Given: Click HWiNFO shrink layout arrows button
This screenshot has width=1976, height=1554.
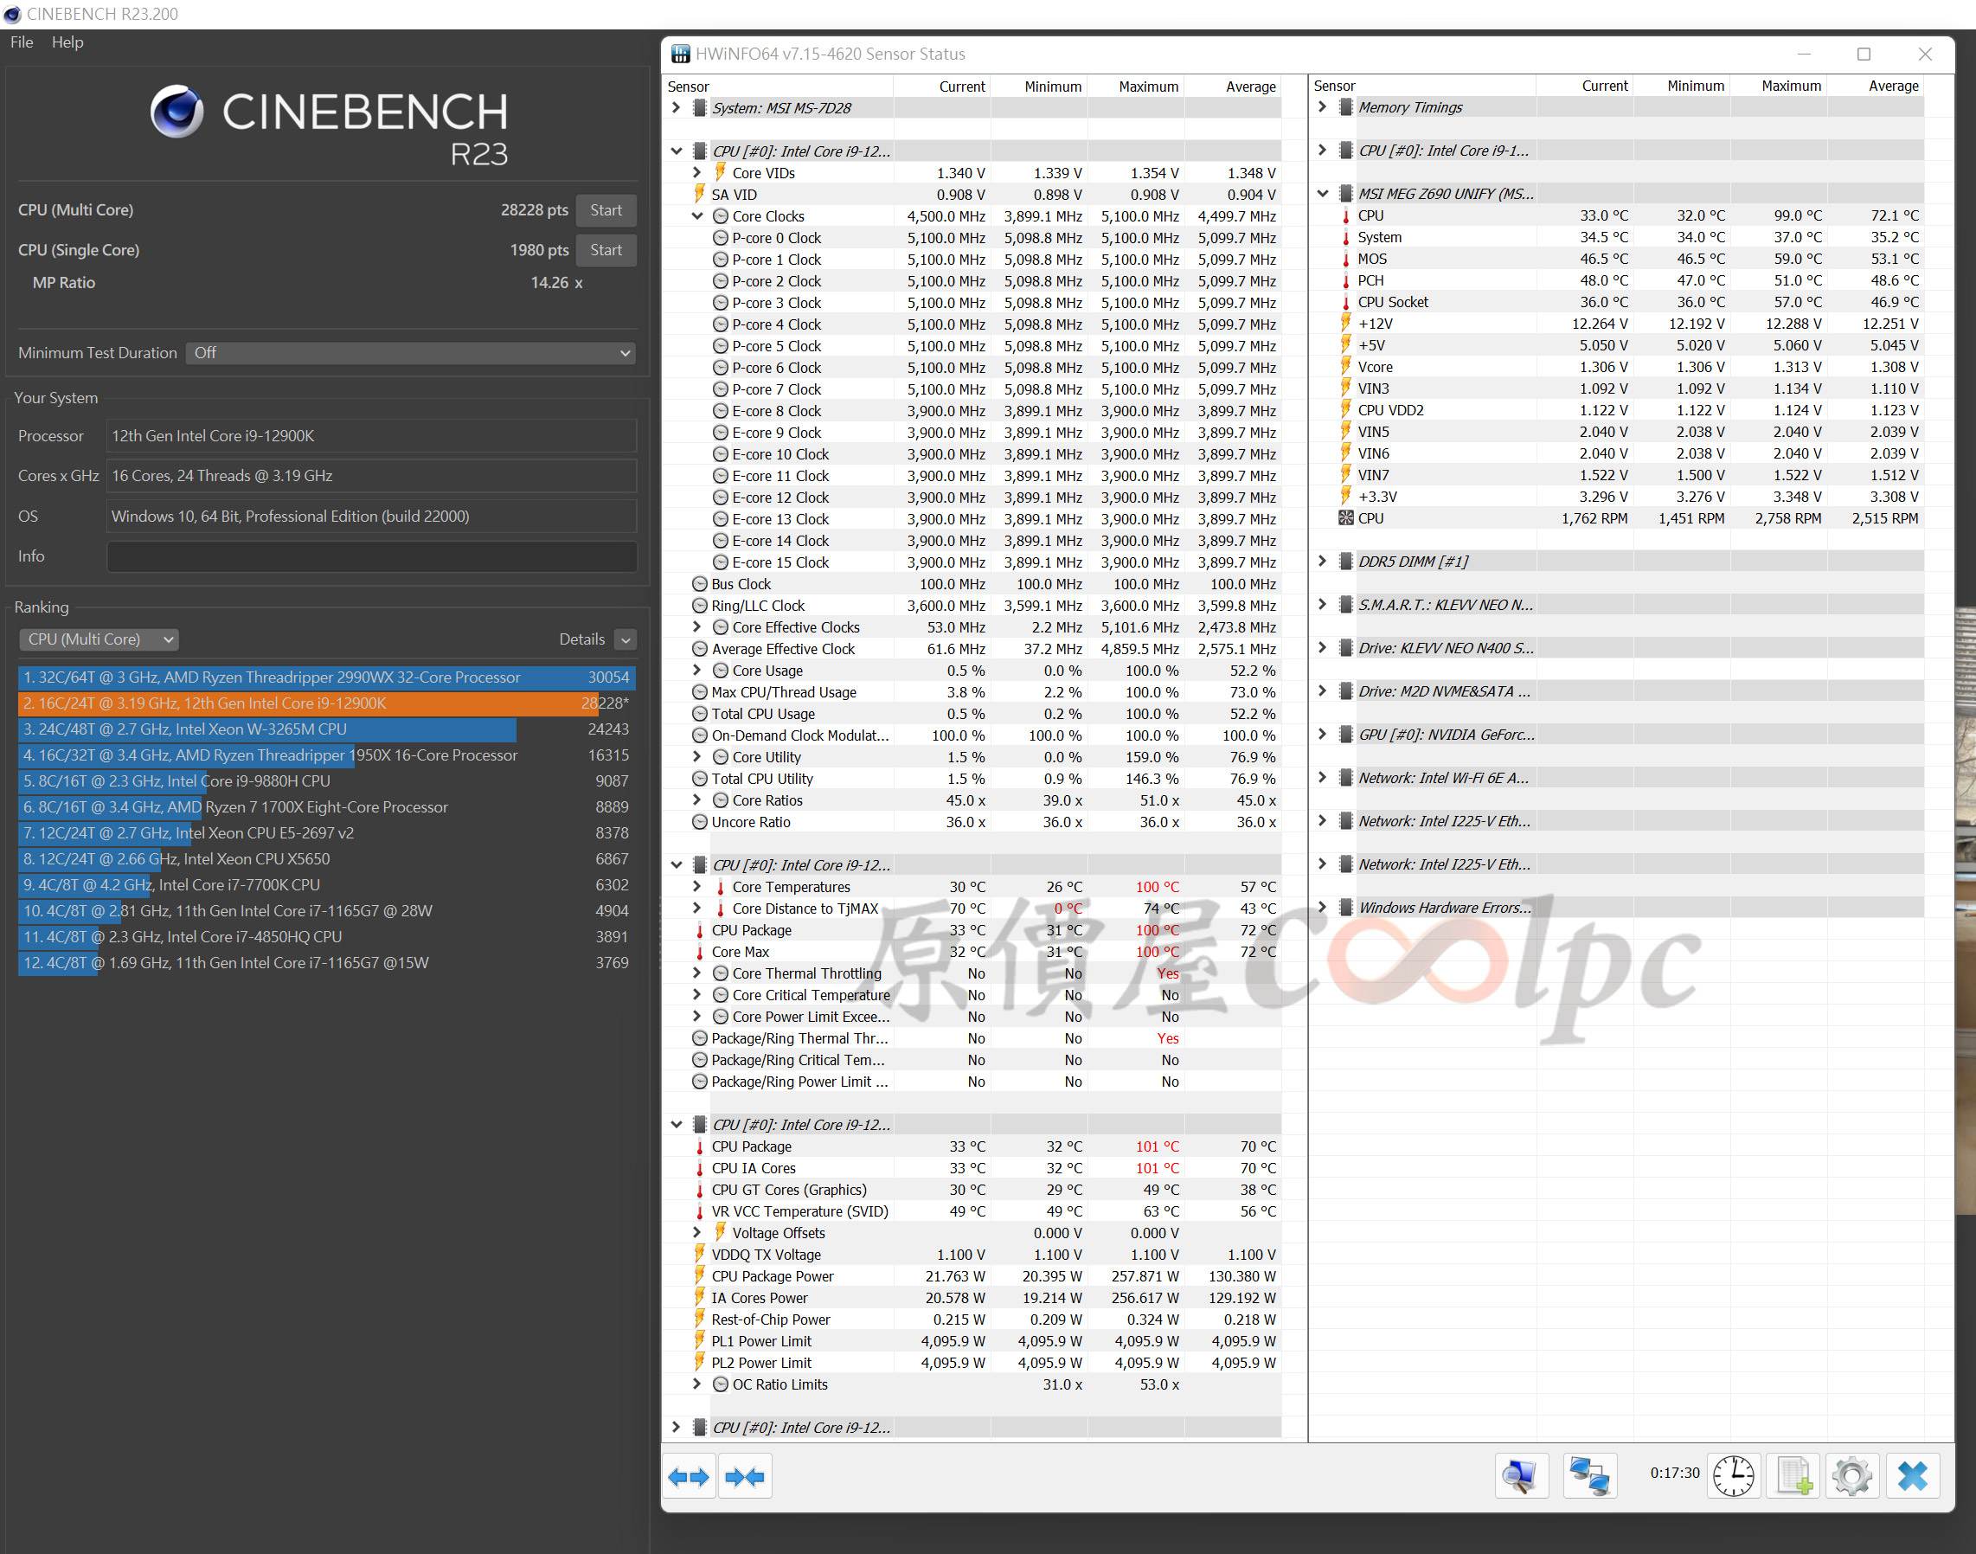Looking at the screenshot, I should (x=744, y=1477).
